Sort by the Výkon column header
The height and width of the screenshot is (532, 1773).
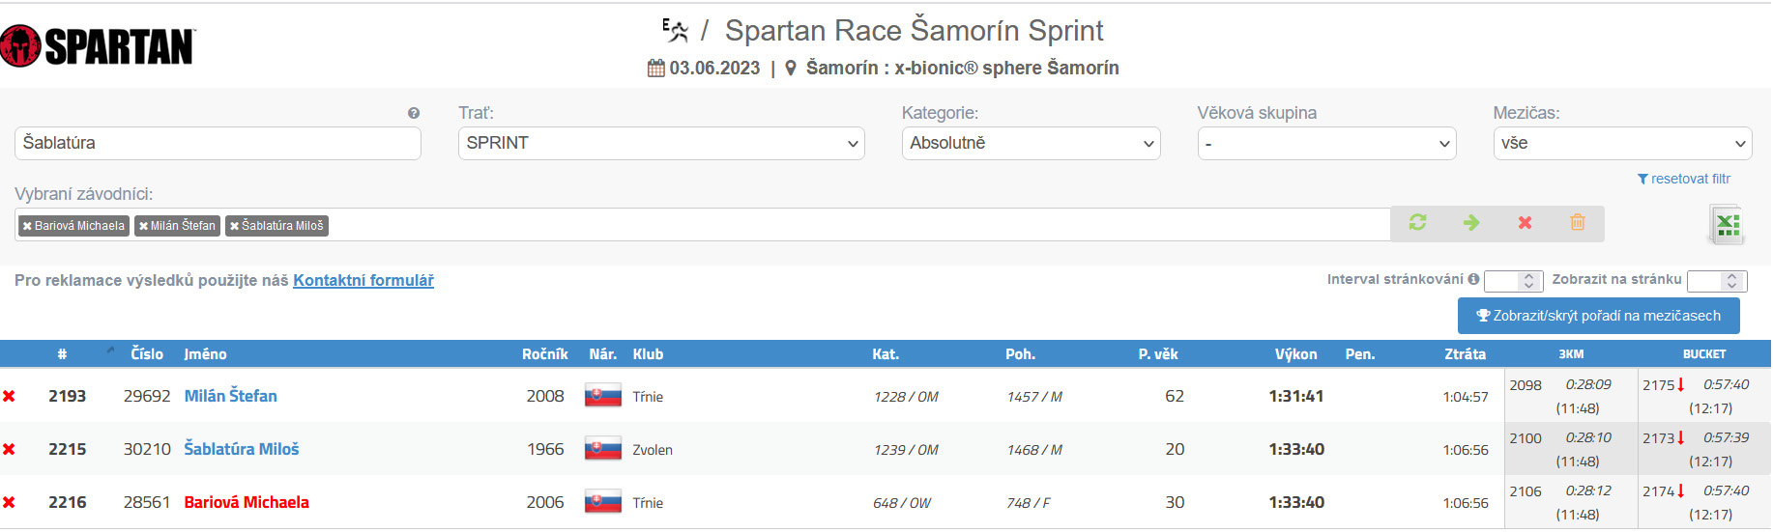(1295, 354)
